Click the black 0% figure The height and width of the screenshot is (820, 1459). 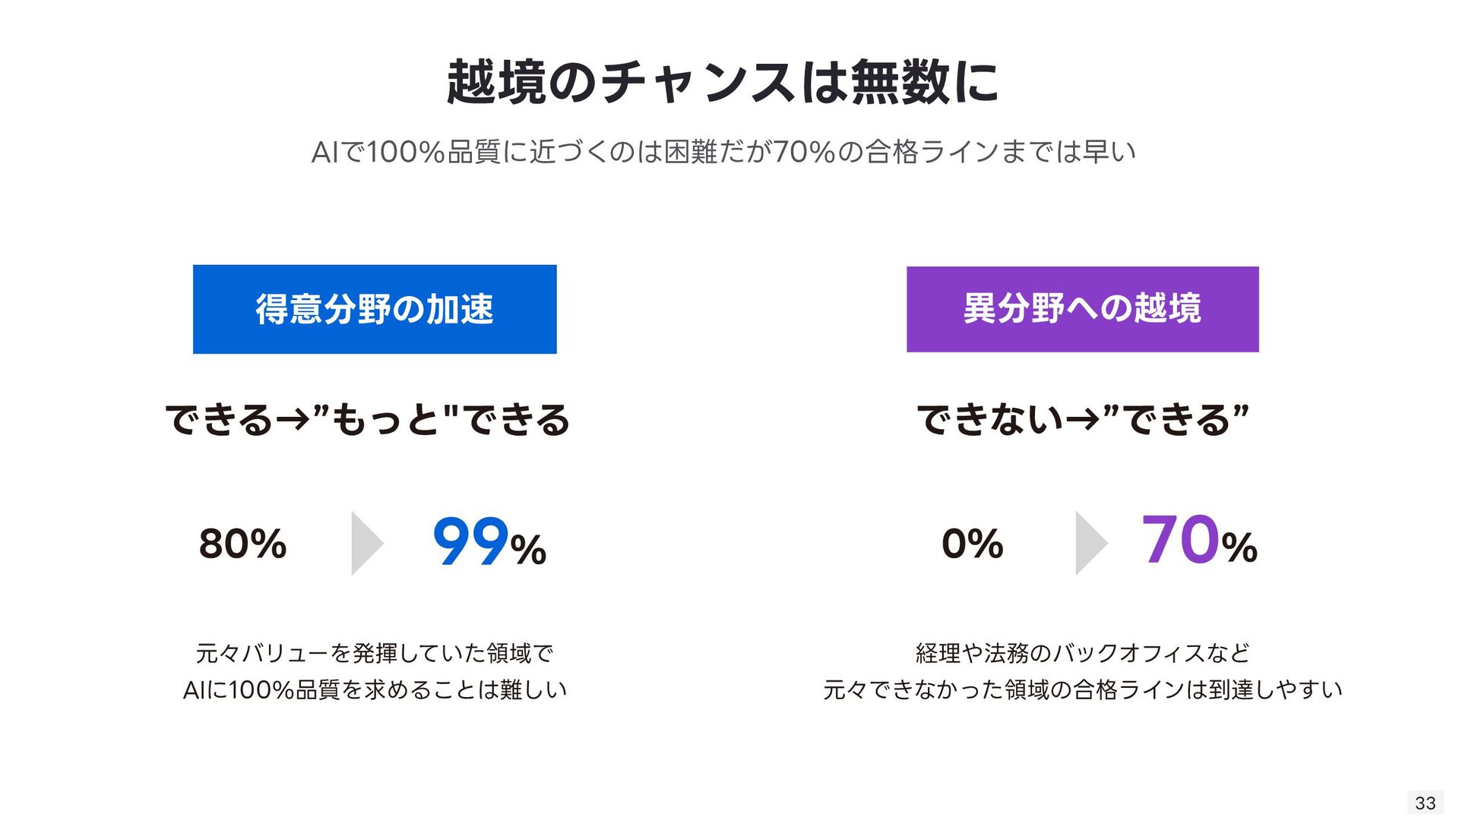click(x=972, y=544)
